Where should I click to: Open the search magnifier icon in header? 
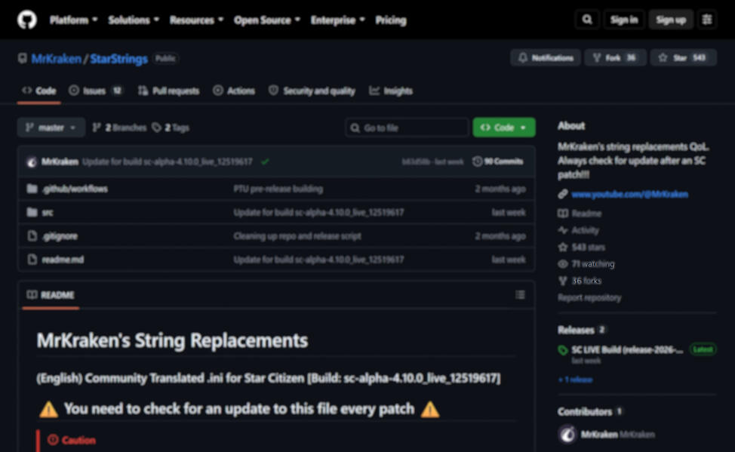click(x=587, y=20)
